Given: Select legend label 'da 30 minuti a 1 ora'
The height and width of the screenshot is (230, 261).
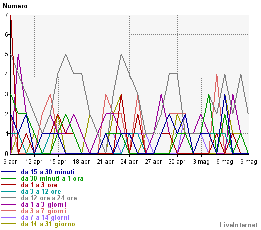Looking at the screenshot, I should 52,178.
